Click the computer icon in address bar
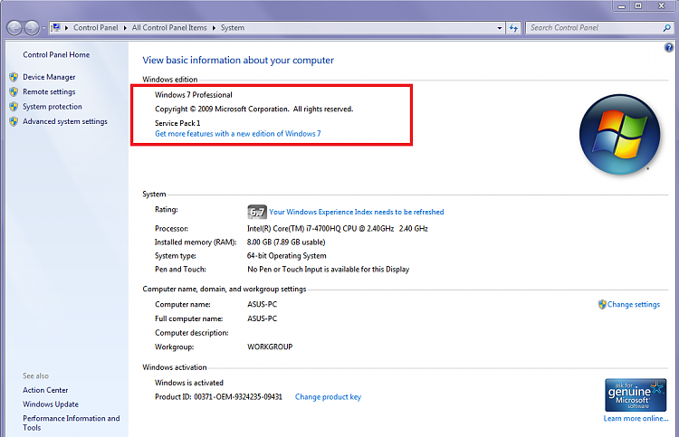The height and width of the screenshot is (437, 679). click(x=55, y=28)
